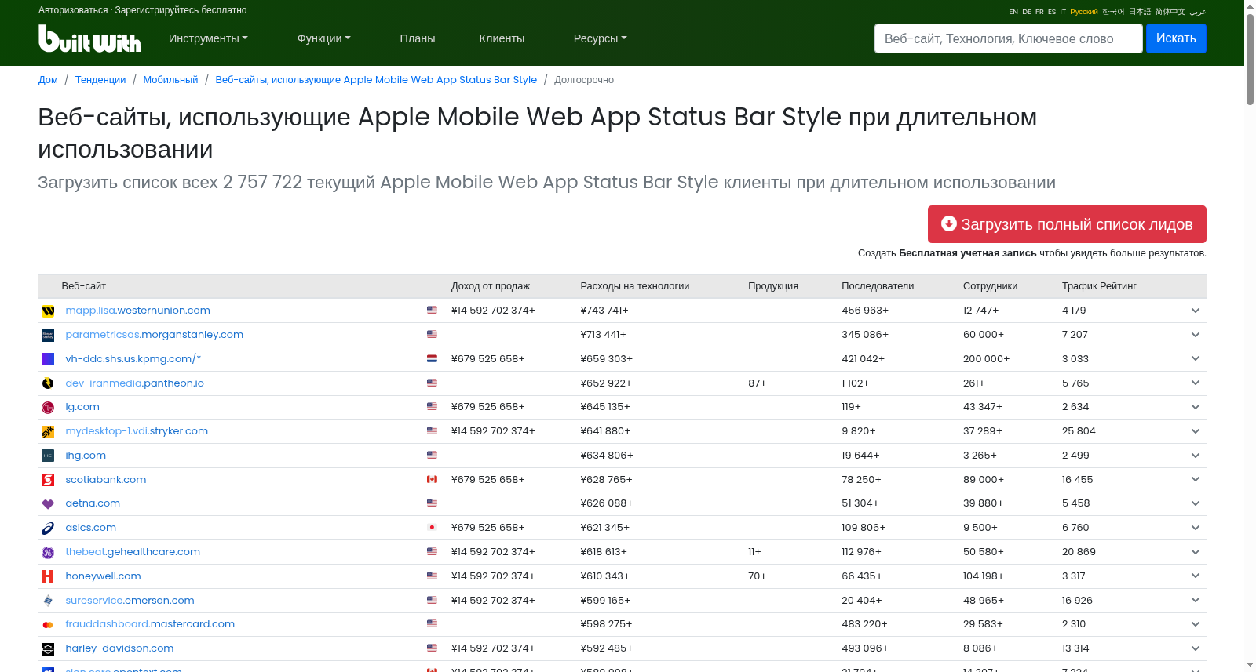
Task: Click the KPMG favicon icon
Action: pyautogui.click(x=48, y=359)
